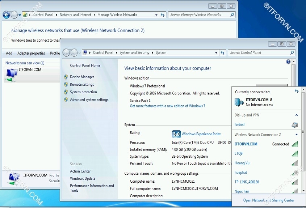
Task: Click System breadcrumb in address bar
Action: pyautogui.click(x=161, y=53)
